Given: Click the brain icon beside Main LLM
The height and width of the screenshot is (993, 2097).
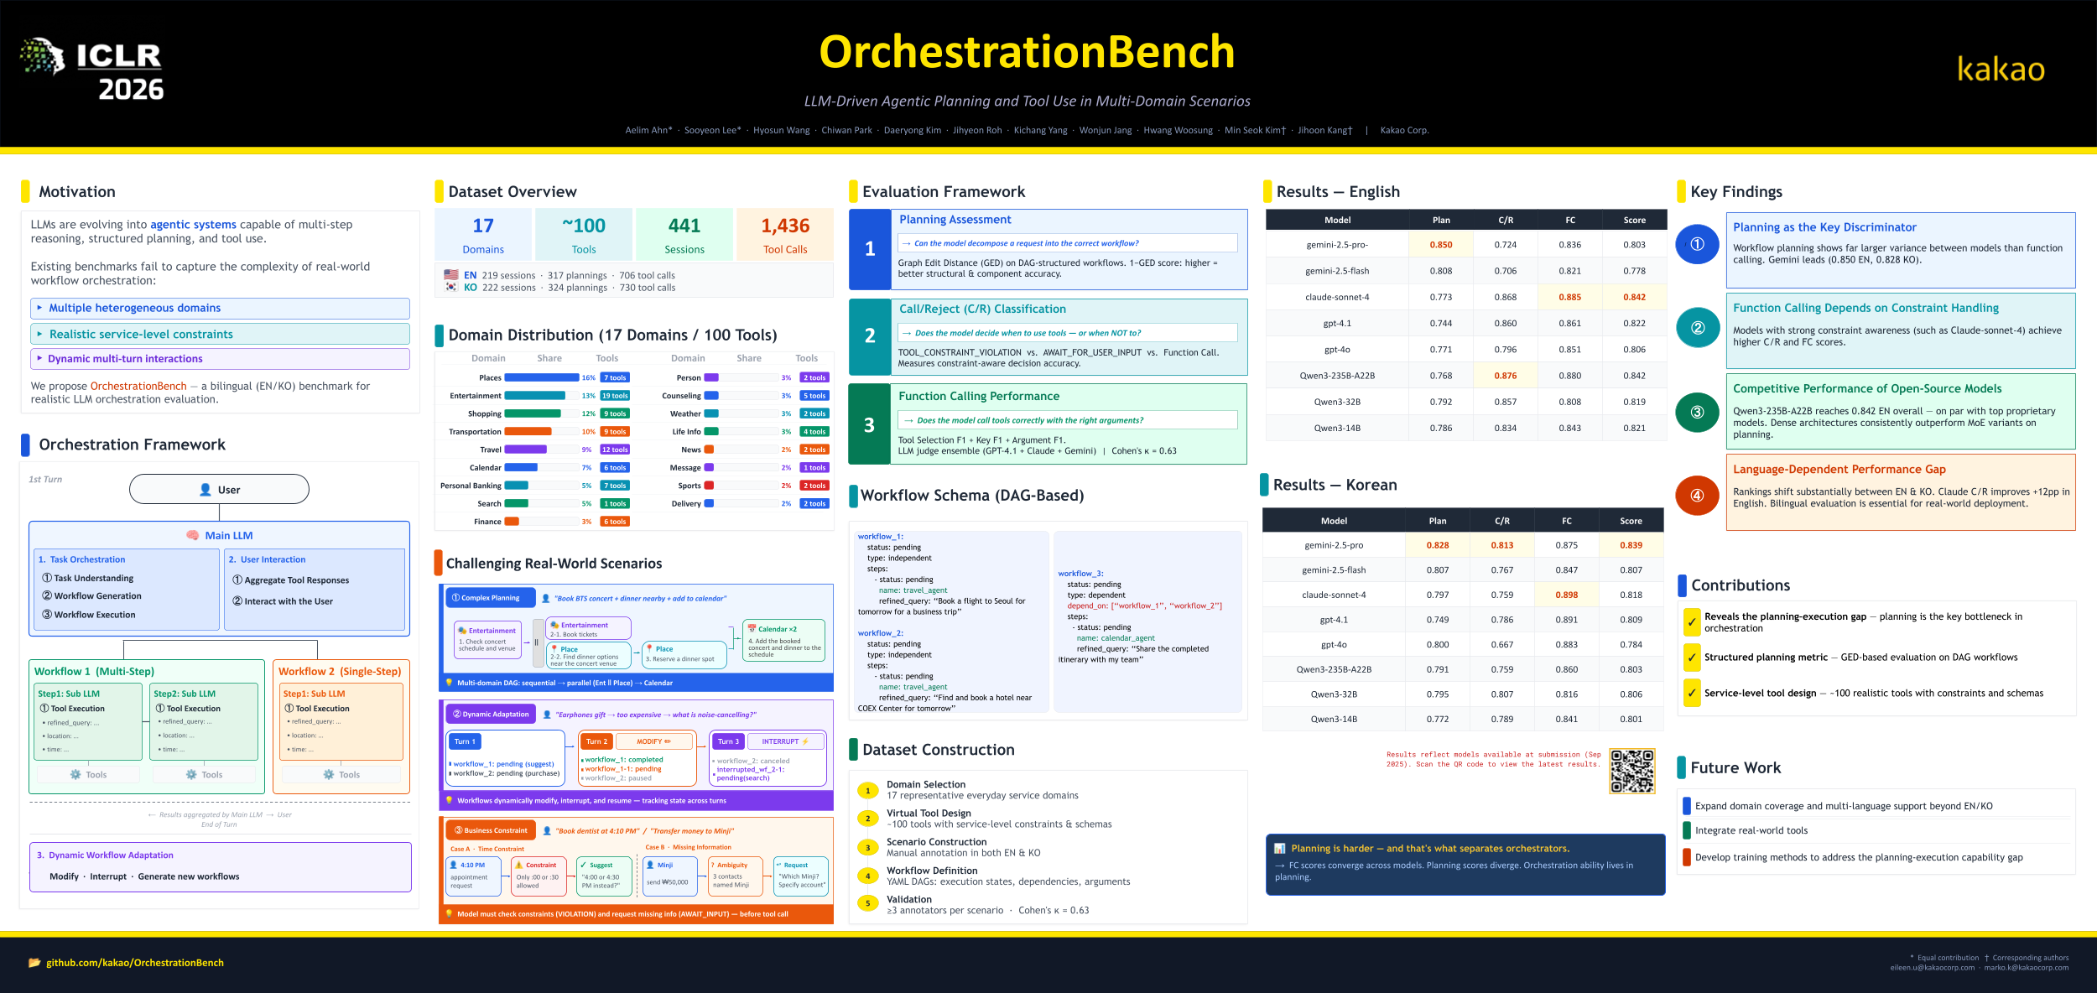Looking at the screenshot, I should [192, 535].
